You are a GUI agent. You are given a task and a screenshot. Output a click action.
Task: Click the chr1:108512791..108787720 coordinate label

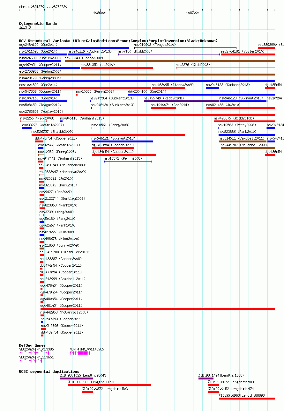(x=43, y=7)
